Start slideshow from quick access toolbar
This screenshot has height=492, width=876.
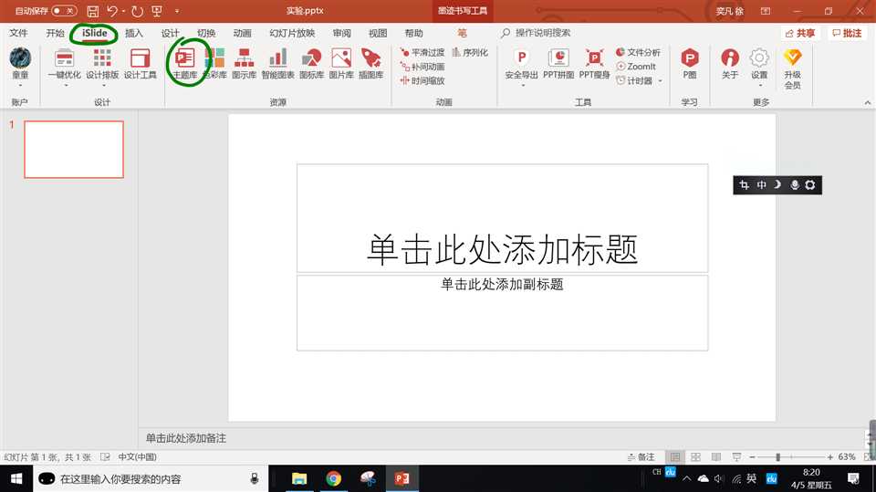click(157, 11)
